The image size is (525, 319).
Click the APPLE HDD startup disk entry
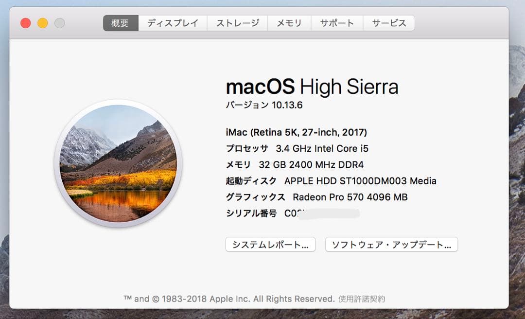(x=331, y=180)
